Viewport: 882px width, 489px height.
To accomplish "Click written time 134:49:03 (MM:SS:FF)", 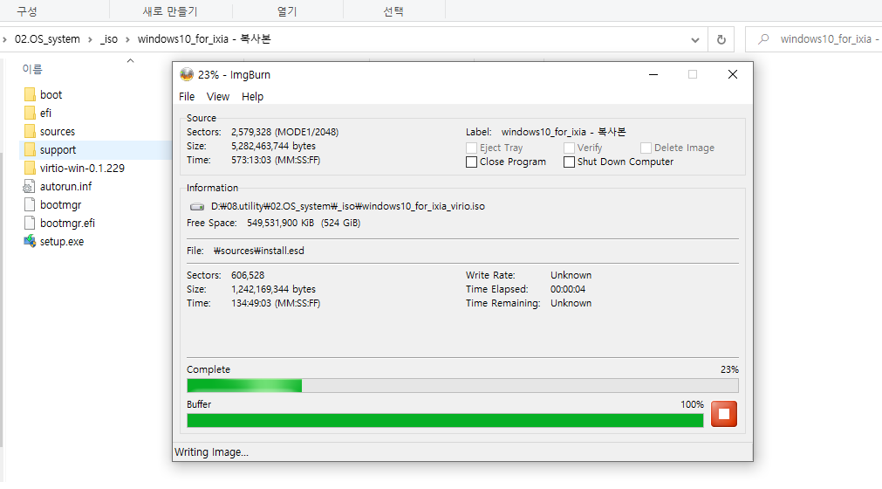I will click(x=276, y=303).
